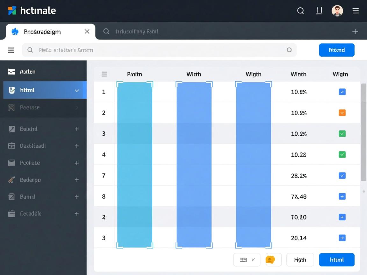The height and width of the screenshot is (275, 367).
Task: Collapse the html sidebar item chevron
Action: coord(77,90)
